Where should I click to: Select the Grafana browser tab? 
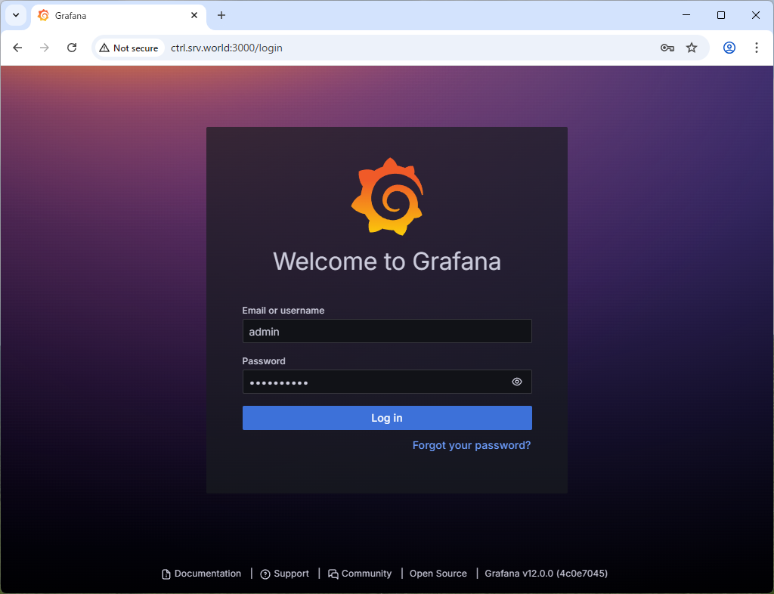pos(119,16)
